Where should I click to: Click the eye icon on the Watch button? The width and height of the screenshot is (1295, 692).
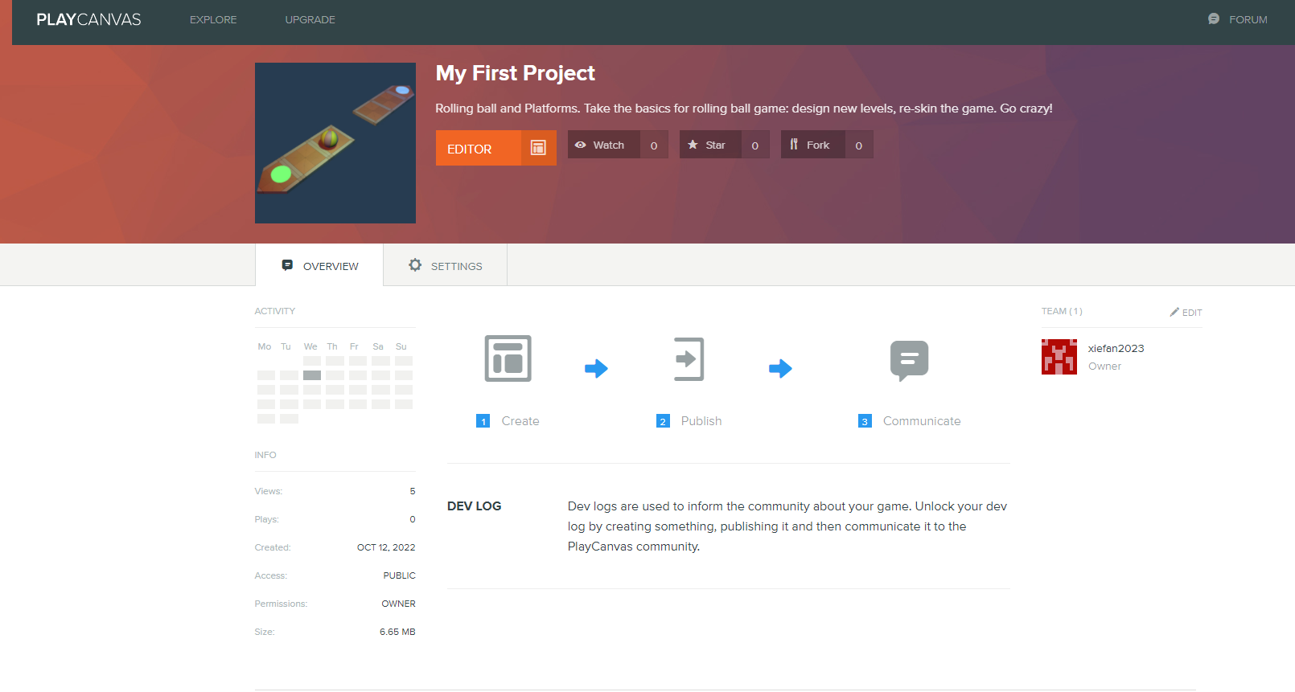(580, 145)
